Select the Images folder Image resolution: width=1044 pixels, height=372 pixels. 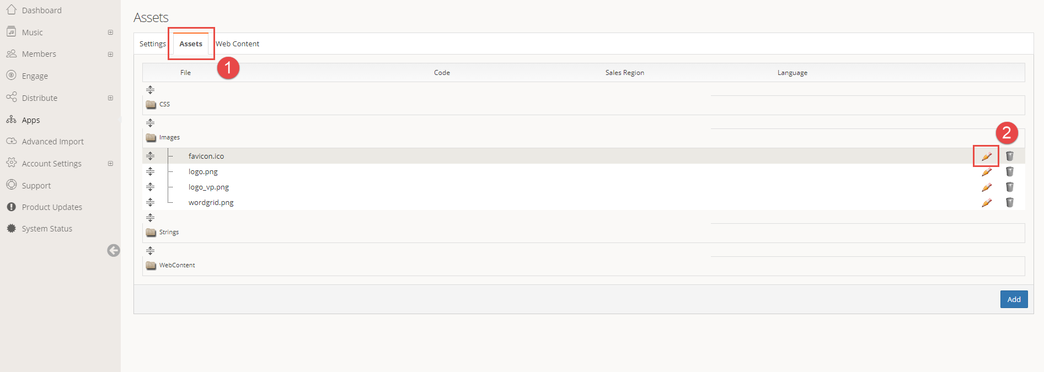click(169, 138)
